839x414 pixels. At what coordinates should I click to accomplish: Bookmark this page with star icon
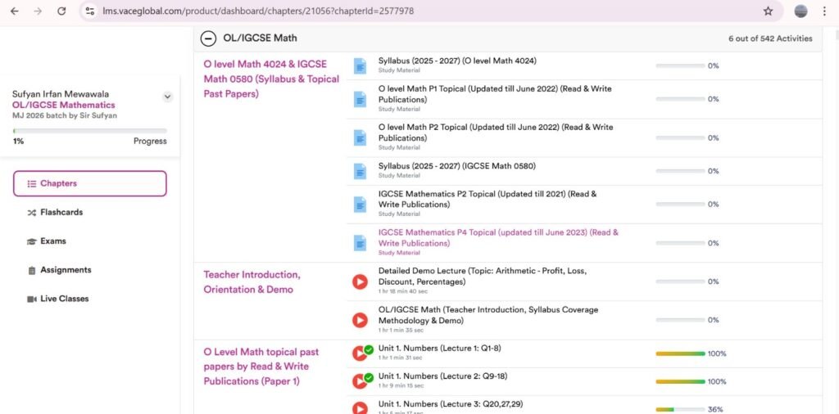coord(768,11)
